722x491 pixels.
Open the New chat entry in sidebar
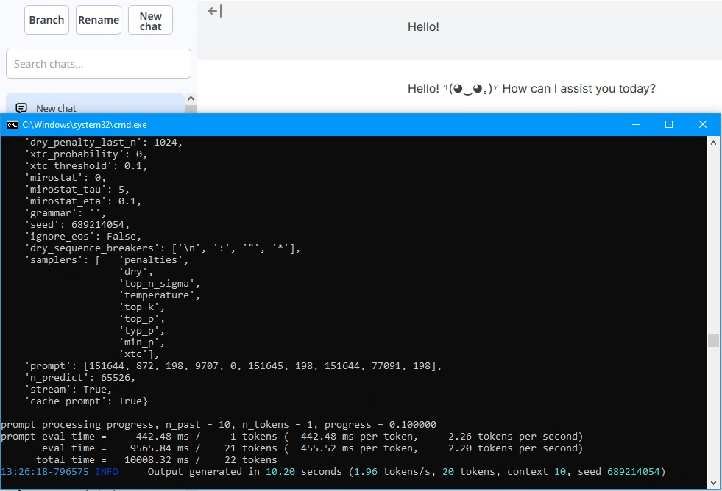tap(96, 108)
